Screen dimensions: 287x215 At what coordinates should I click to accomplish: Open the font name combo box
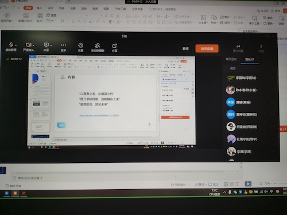(x=74, y=15)
